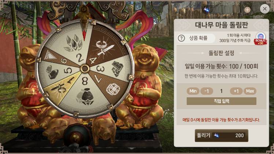274x154 pixels.
Task: Click the 직접 입력 direct input button
Action: 221,101
